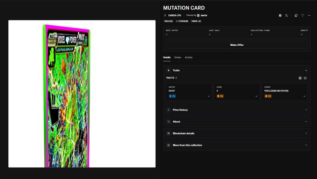Click the Make Offer button
Screen dimensions: 317x179
pyautogui.click(x=237, y=45)
